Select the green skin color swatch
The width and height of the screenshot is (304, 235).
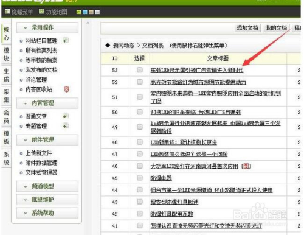[x=79, y=12]
